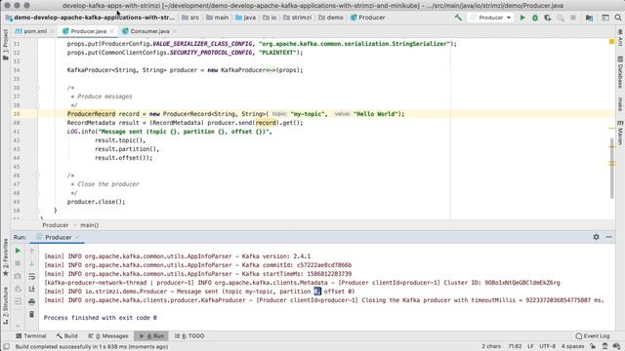Click the profiler icon in top toolbar
Viewport: 625px width, 351px height.
(x=561, y=18)
